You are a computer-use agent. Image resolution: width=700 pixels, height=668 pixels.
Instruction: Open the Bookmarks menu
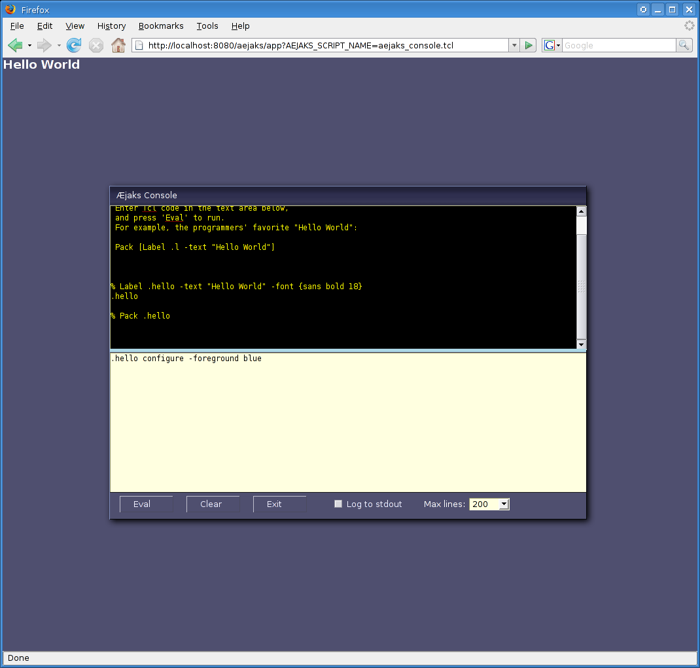click(161, 26)
